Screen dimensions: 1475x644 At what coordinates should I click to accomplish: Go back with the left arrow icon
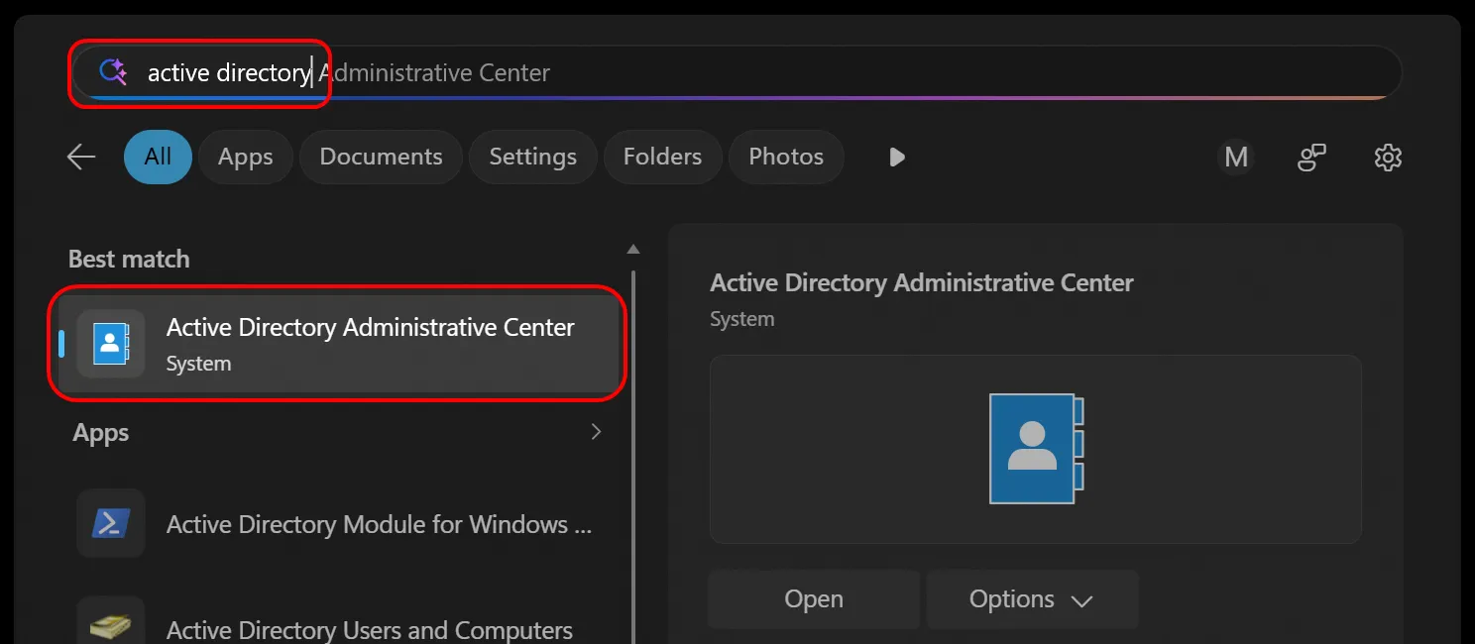pyautogui.click(x=81, y=157)
